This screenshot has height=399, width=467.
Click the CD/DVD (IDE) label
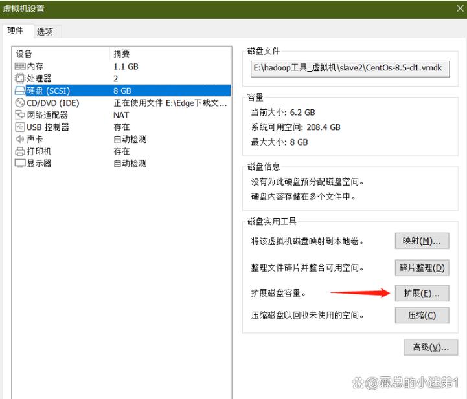pos(53,103)
